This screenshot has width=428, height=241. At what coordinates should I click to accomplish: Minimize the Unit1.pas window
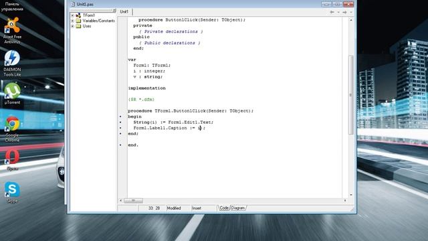[326, 4]
